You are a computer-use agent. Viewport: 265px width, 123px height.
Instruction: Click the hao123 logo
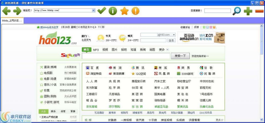[x=58, y=38]
